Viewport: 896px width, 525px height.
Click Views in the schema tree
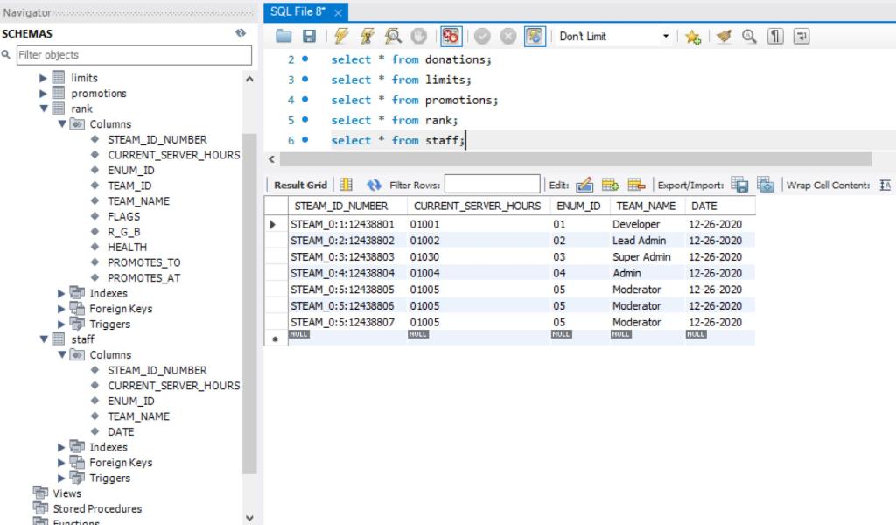[x=66, y=493]
